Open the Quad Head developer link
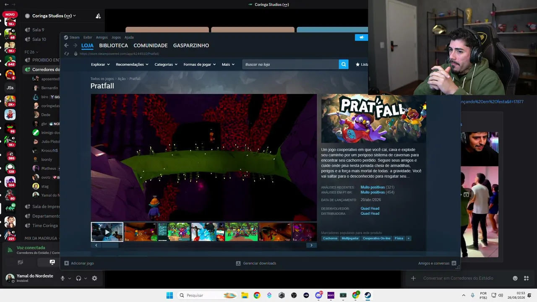The height and width of the screenshot is (302, 537). [x=370, y=208]
